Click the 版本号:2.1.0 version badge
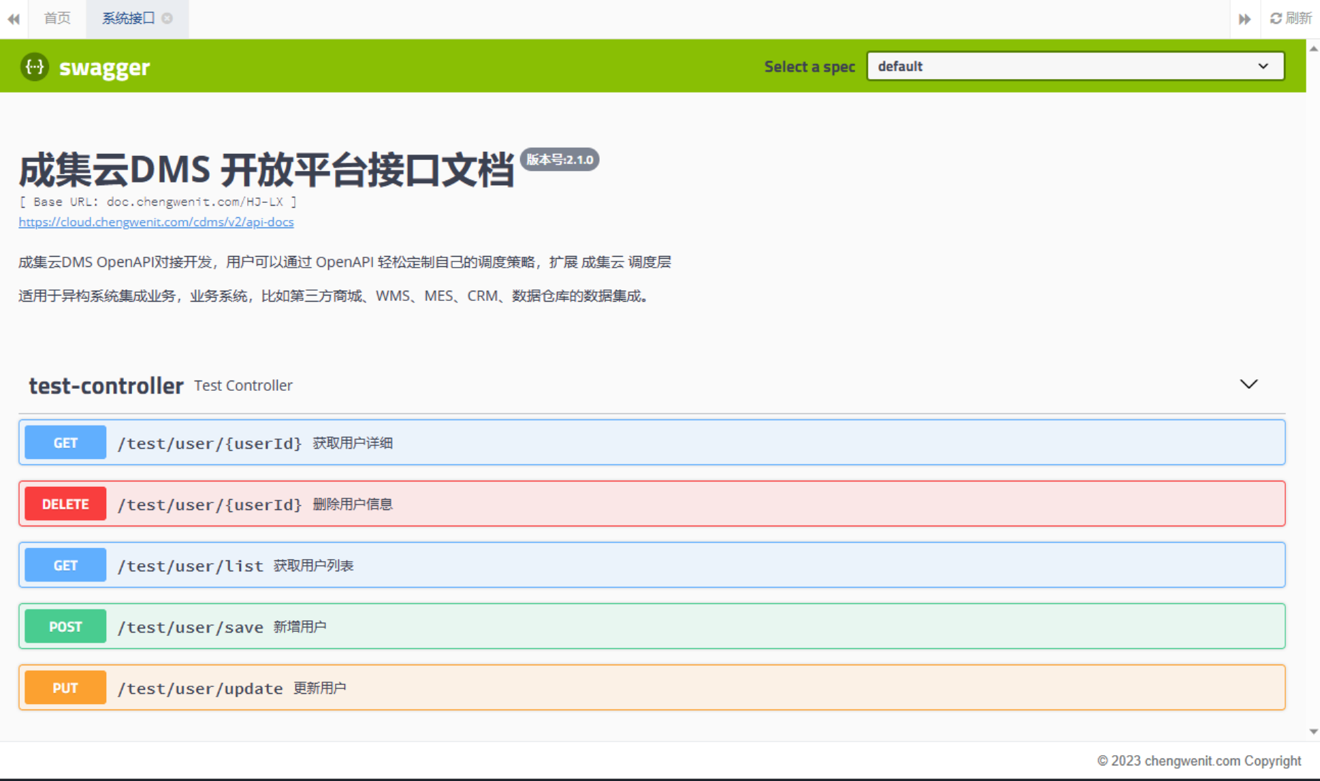Viewport: 1320px width, 781px height. (560, 159)
